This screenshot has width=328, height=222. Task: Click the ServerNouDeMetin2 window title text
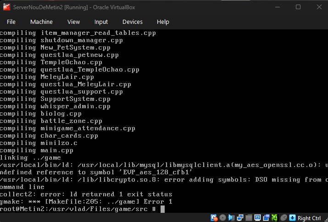[x=74, y=7]
